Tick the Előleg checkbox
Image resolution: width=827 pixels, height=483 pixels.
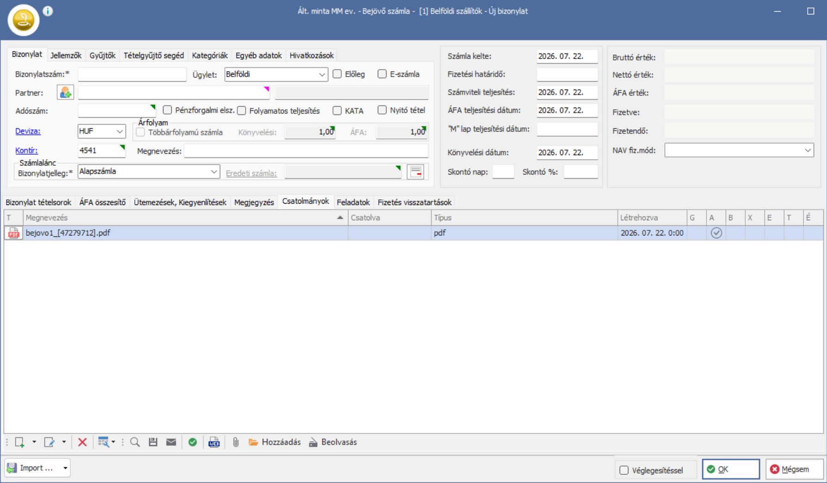pos(338,74)
